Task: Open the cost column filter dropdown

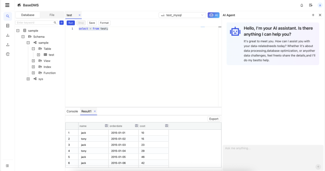Action: tap(167, 126)
